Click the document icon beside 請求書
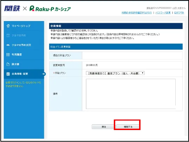 tap(8, 64)
